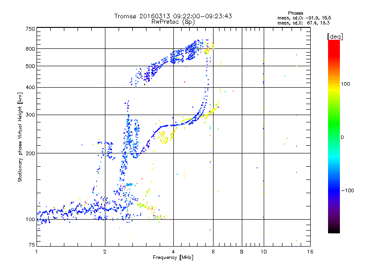Screen dimensions: 365x274
Task: Click the mean, sd,O phase value line
Action: [x=304, y=18]
